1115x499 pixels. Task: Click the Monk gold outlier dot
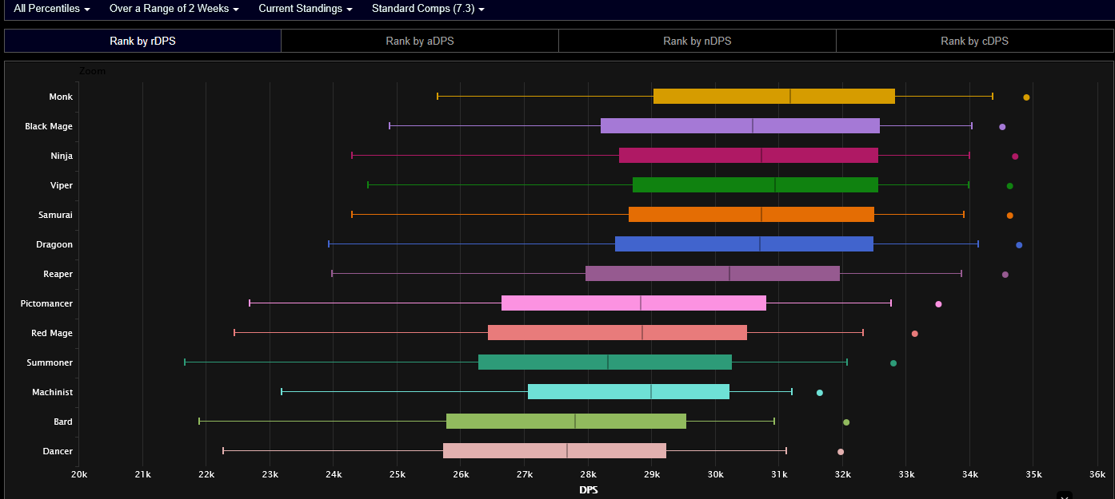point(1026,97)
